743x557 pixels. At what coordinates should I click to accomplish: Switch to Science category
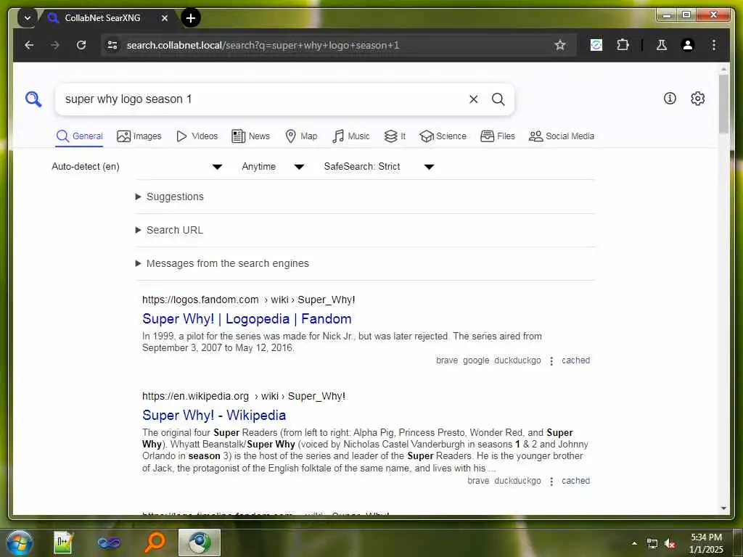point(443,136)
